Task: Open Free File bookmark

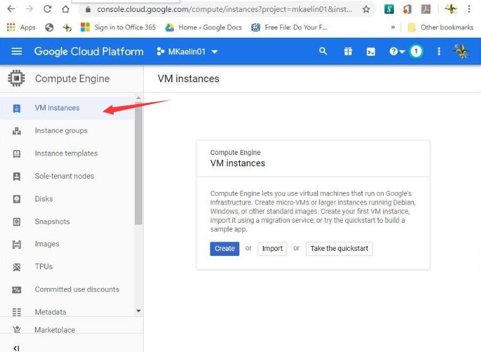Action: pos(289,27)
